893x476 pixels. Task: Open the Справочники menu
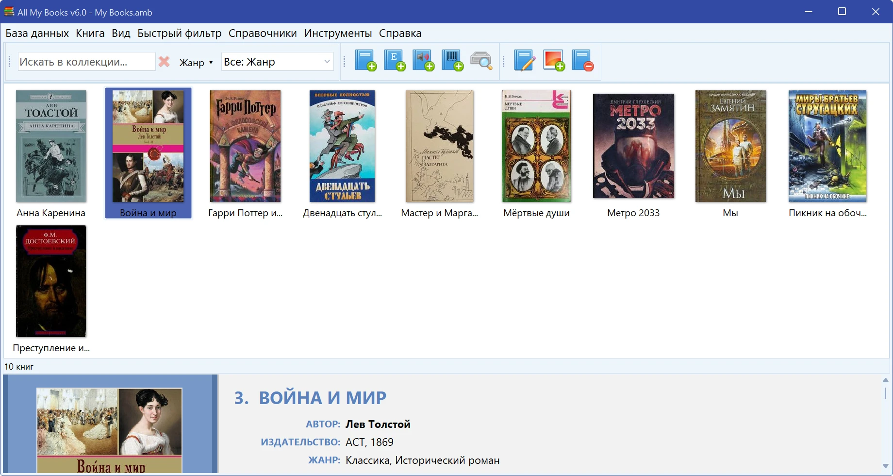click(x=263, y=34)
